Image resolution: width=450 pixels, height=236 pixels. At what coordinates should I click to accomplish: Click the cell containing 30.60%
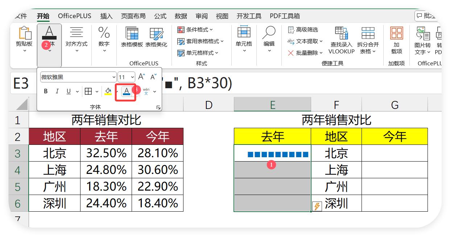coord(157,170)
